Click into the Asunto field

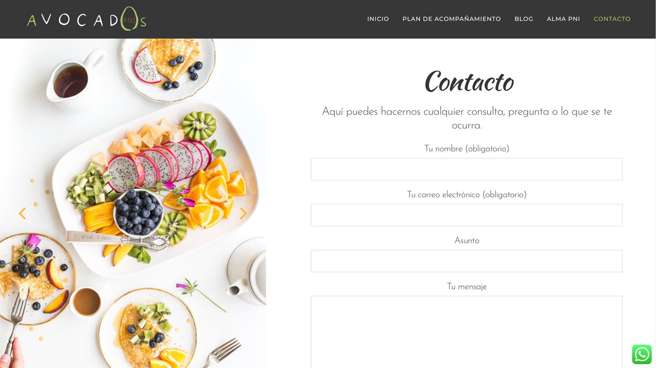(x=467, y=261)
